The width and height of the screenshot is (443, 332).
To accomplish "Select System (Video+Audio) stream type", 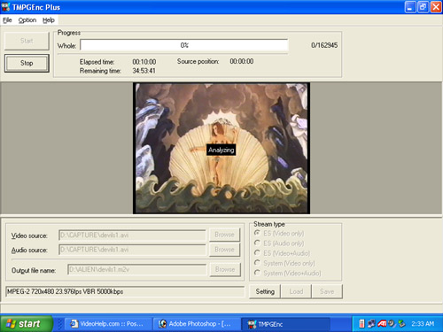I will (257, 273).
